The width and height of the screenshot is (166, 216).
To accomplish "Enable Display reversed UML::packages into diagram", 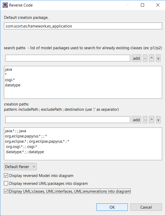I will tap(6, 184).
